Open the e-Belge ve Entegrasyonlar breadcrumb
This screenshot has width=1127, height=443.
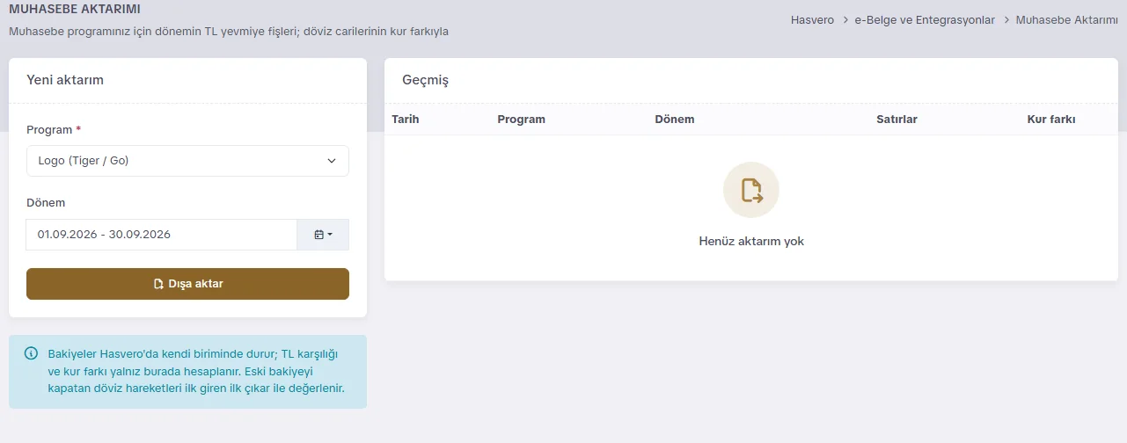click(x=925, y=19)
